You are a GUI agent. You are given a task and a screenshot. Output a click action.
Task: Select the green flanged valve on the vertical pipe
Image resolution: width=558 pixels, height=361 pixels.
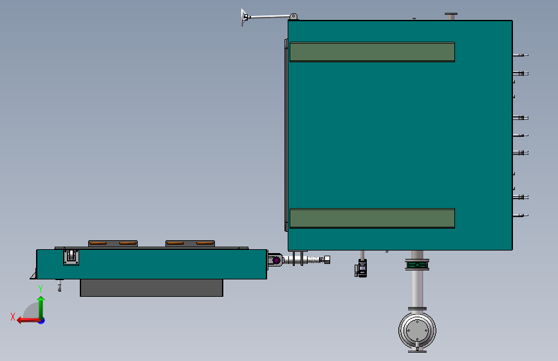click(417, 265)
